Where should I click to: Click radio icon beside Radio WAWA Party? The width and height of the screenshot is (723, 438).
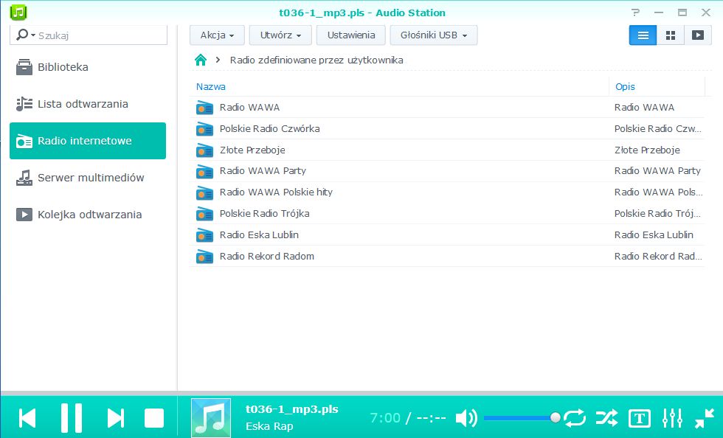204,171
